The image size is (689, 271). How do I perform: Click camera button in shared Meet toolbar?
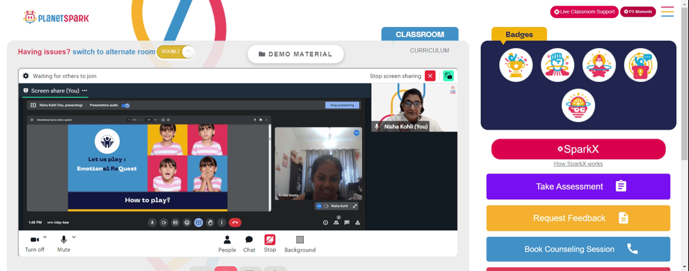pyautogui.click(x=163, y=223)
